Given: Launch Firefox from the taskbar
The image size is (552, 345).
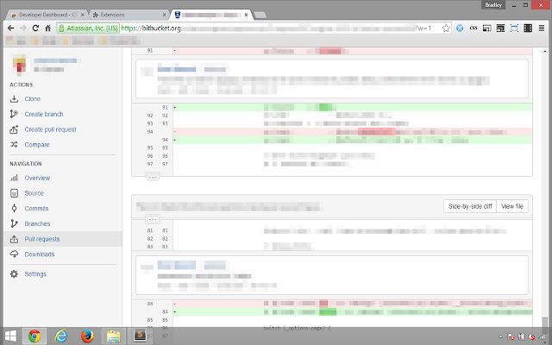Looking at the screenshot, I should click(87, 336).
